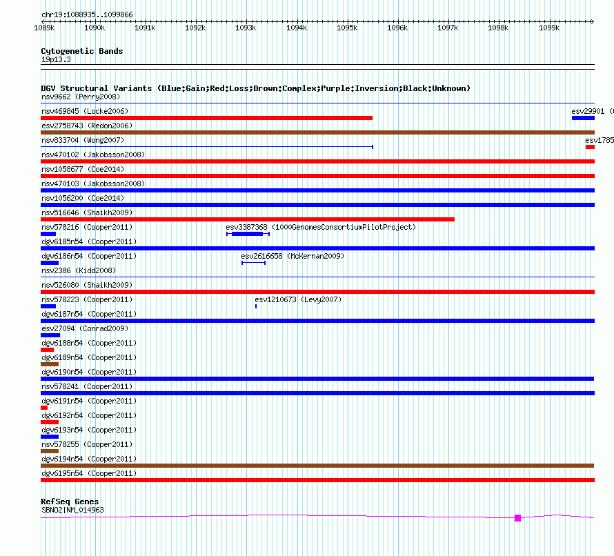Click the nsv578223 (Cooper2011) label

(x=87, y=299)
